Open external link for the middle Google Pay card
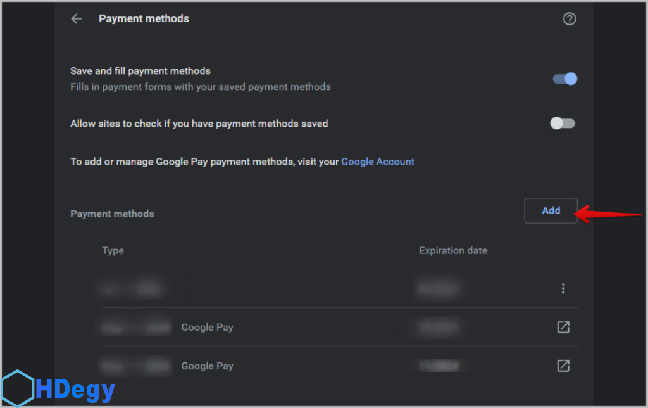The height and width of the screenshot is (408, 648). (563, 328)
